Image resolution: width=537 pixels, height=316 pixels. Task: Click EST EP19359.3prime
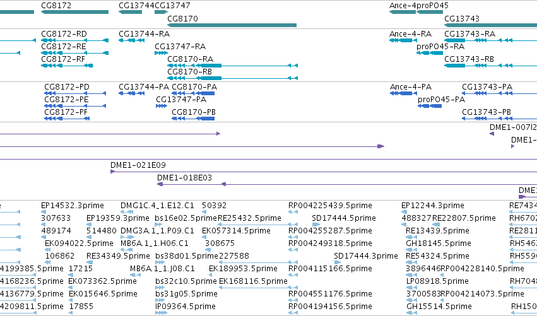coord(118,218)
